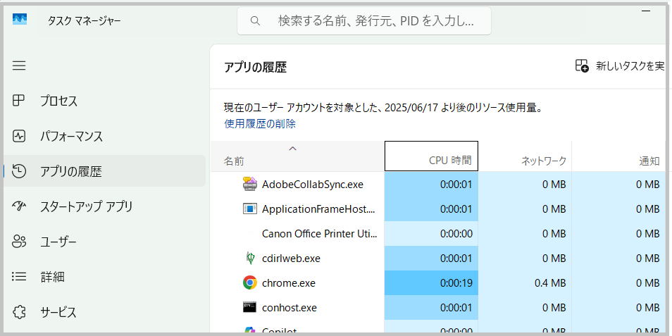
Task: Click 新しいタスクを実行 button
Action: click(x=620, y=66)
